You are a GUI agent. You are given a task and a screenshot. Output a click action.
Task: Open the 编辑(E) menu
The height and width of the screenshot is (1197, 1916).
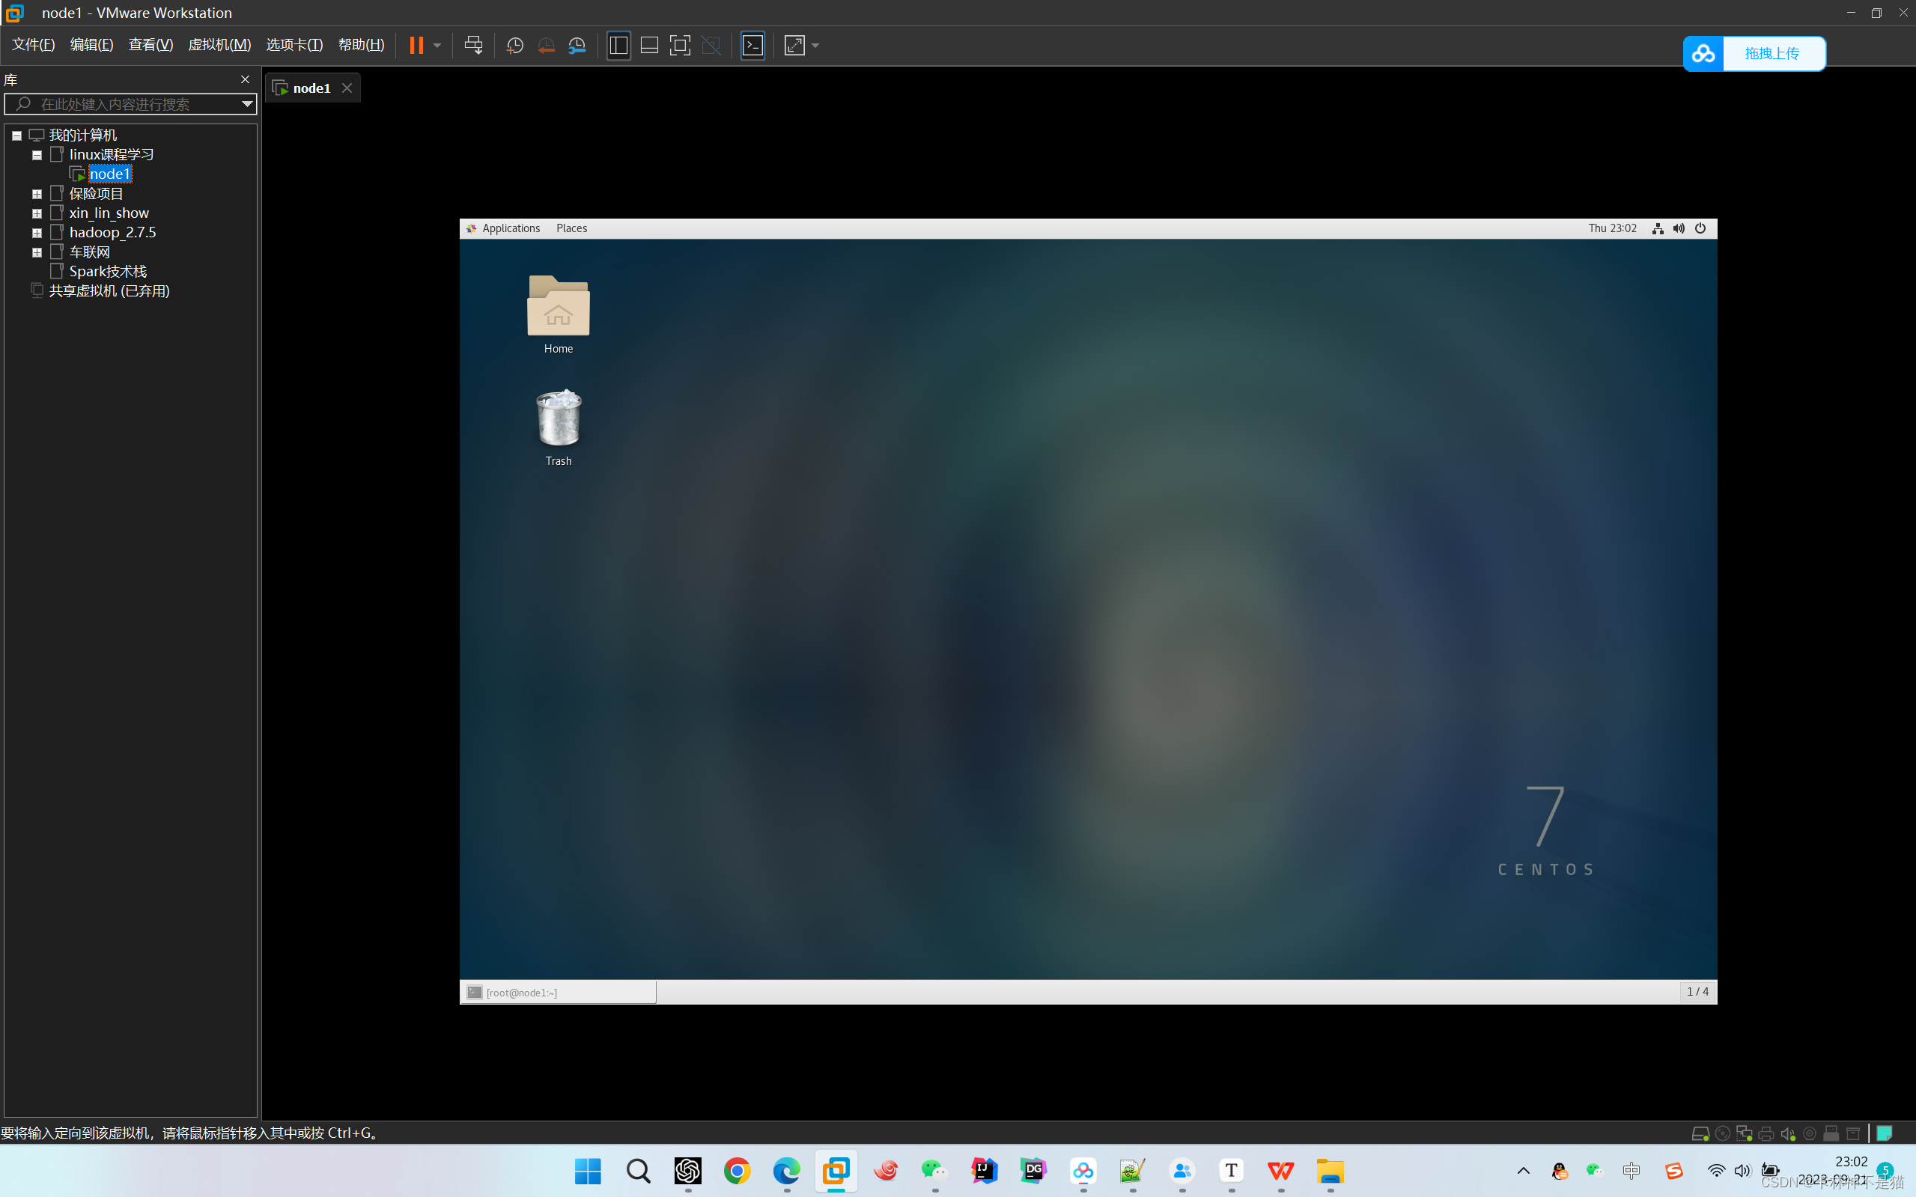click(92, 44)
